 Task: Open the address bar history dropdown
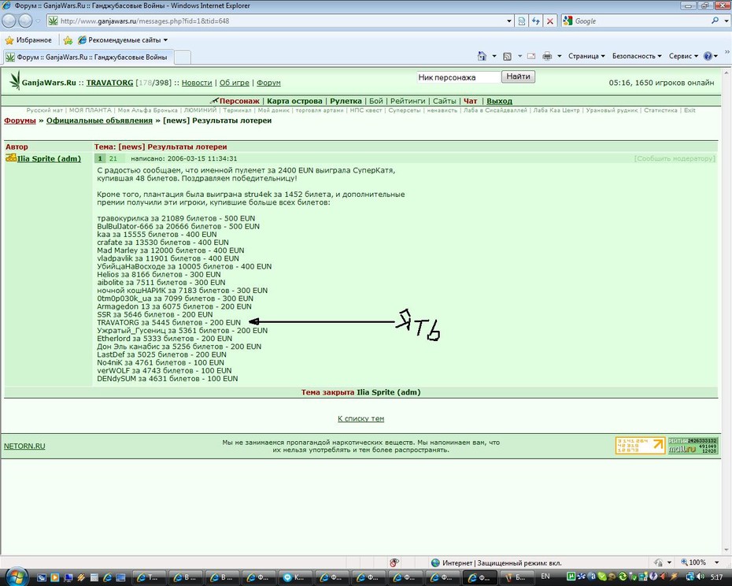[x=508, y=21]
